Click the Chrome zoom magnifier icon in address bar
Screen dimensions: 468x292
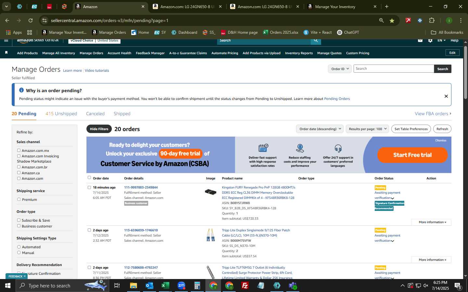(381, 20)
